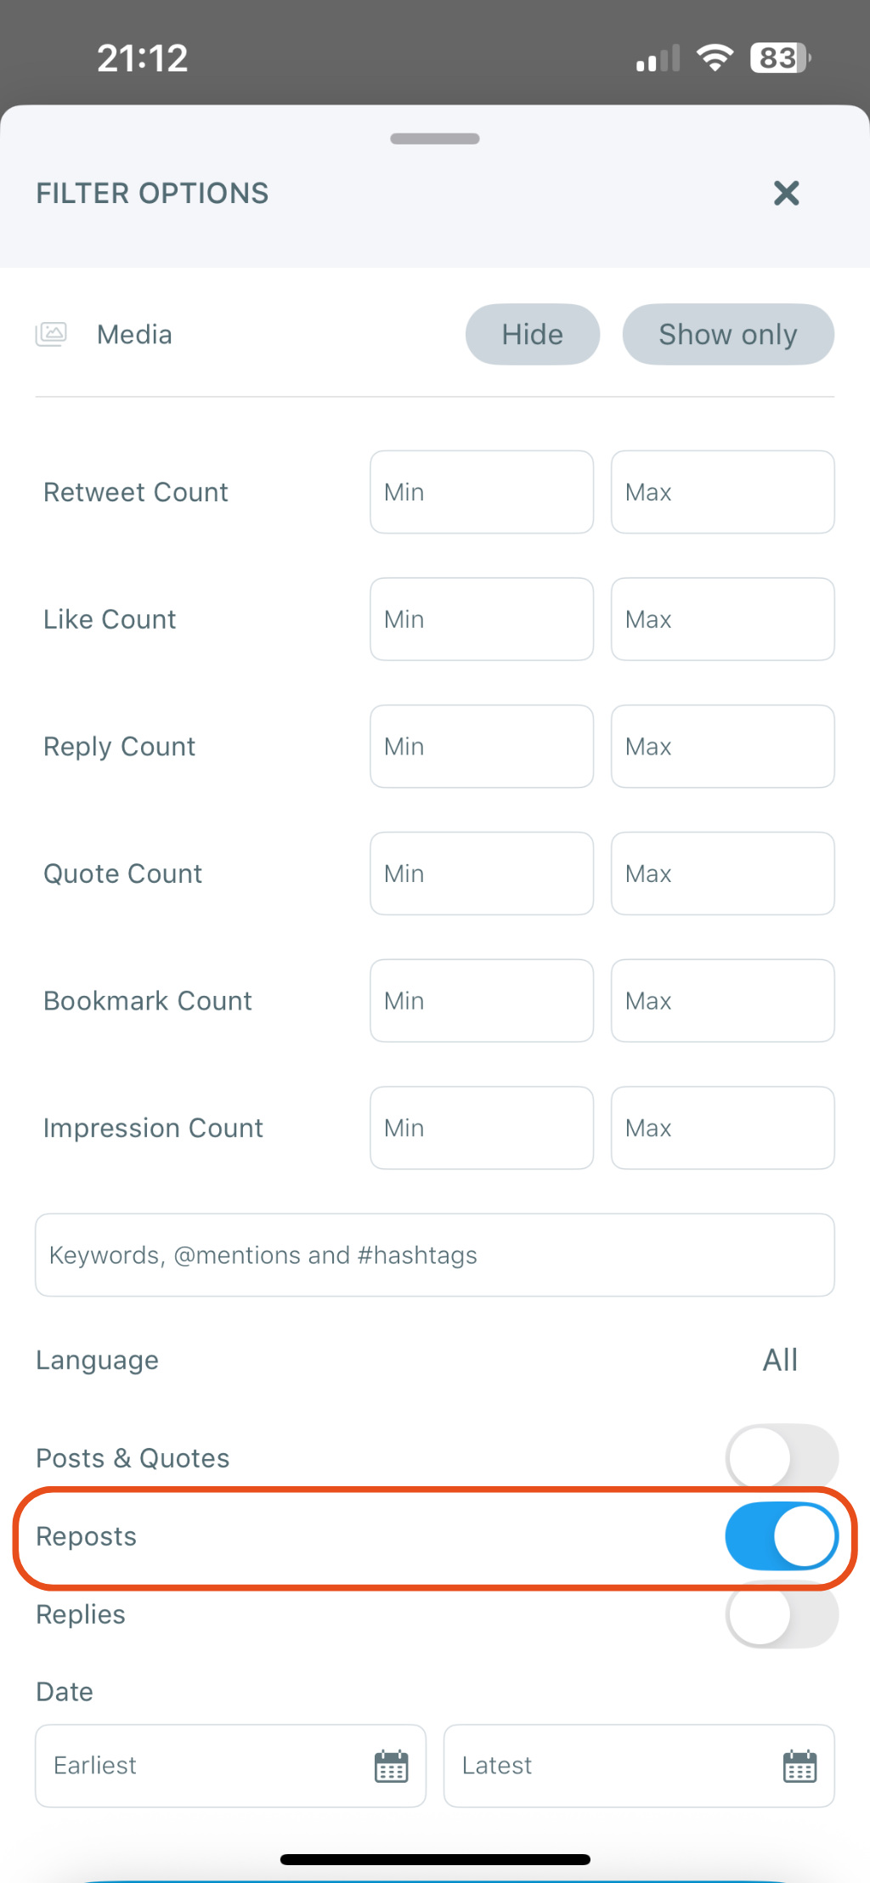
Task: Click the Reply Count Max field
Action: coord(722,746)
